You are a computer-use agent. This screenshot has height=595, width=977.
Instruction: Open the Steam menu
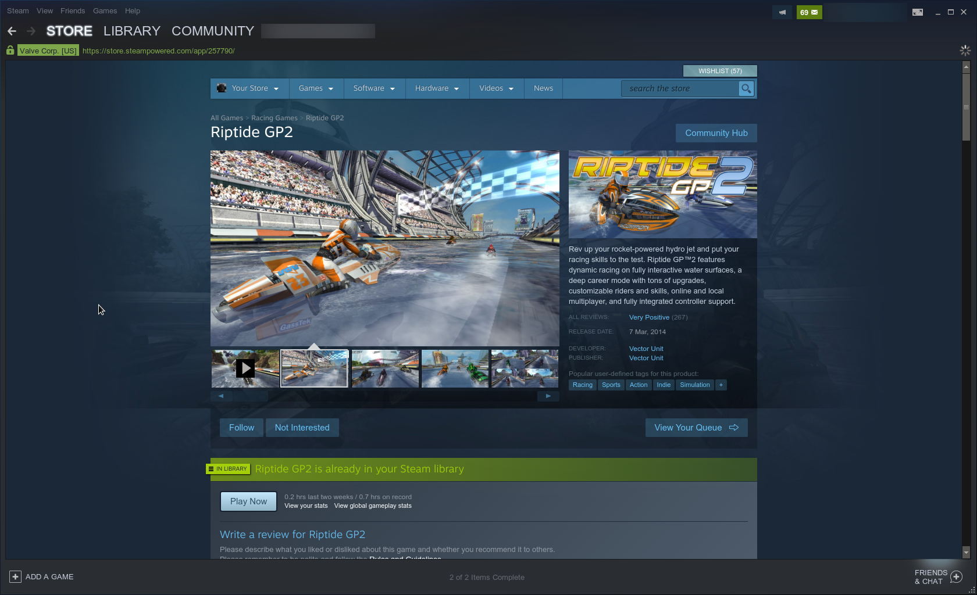pyautogui.click(x=17, y=10)
